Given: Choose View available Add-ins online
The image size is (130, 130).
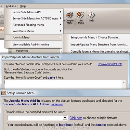Looking at the screenshot, I should [34, 45].
